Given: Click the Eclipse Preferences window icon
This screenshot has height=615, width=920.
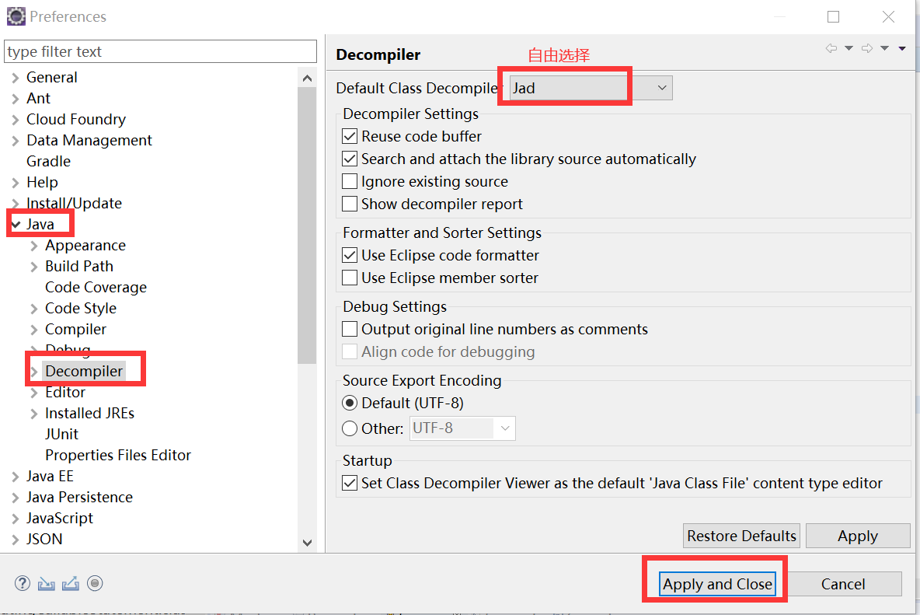Looking at the screenshot, I should tap(16, 16).
